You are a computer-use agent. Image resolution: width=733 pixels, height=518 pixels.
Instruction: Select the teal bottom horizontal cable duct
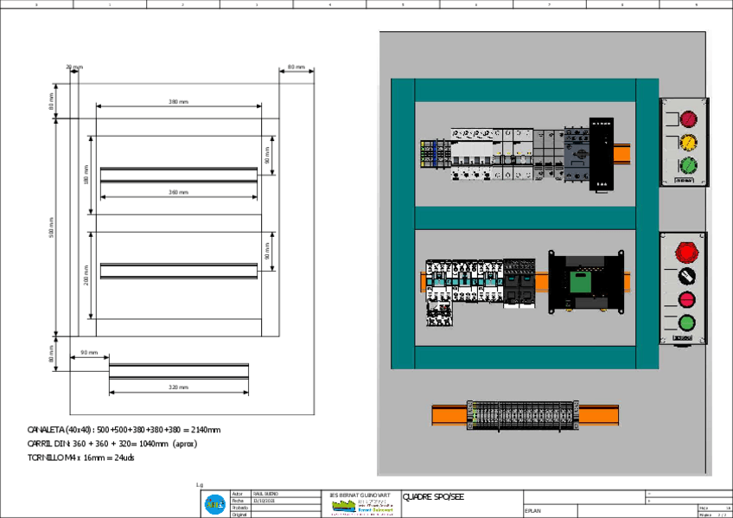point(525,358)
